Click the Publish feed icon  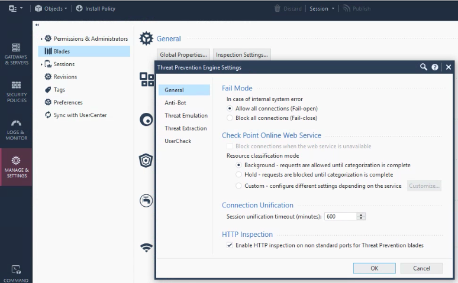(x=346, y=8)
